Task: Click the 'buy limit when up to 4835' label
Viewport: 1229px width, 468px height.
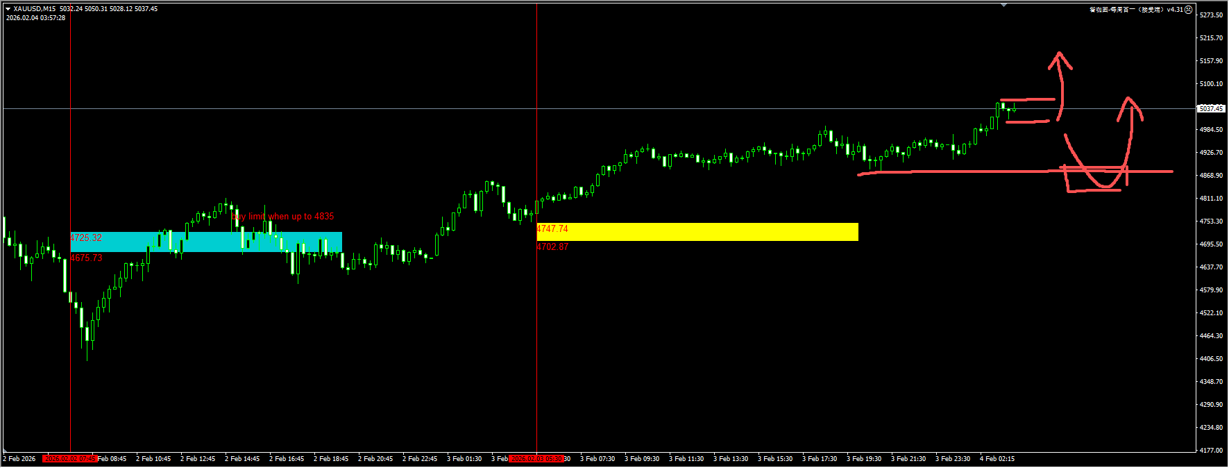Action: [282, 217]
